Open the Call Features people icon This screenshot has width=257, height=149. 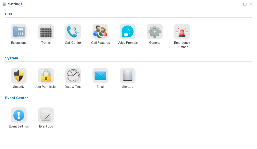coord(100,31)
